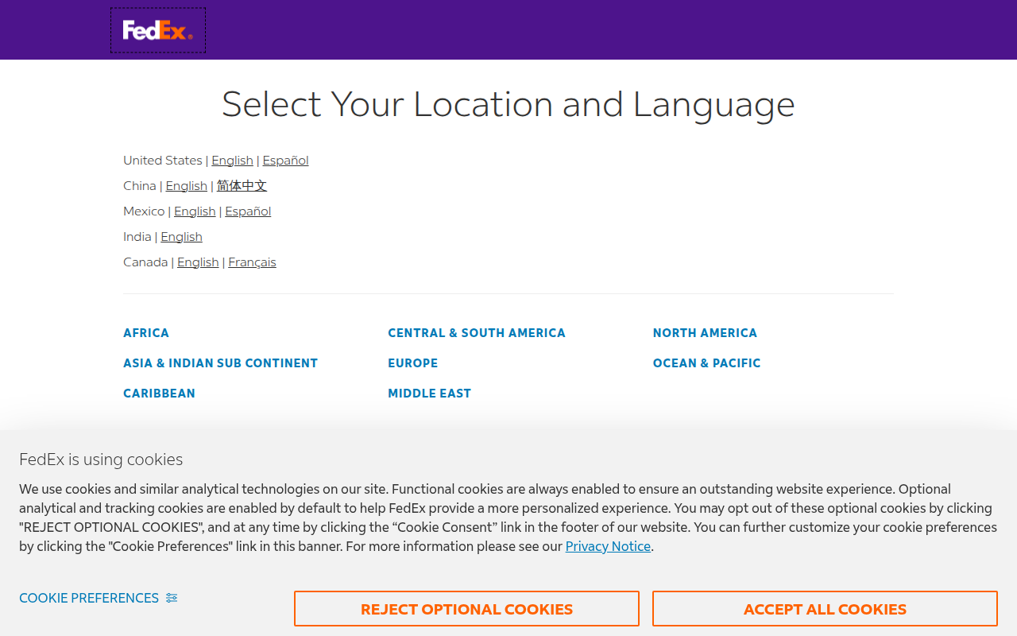Expand ASIA & INDIAN SUB CONTINENT region
The image size is (1017, 636).
point(220,363)
